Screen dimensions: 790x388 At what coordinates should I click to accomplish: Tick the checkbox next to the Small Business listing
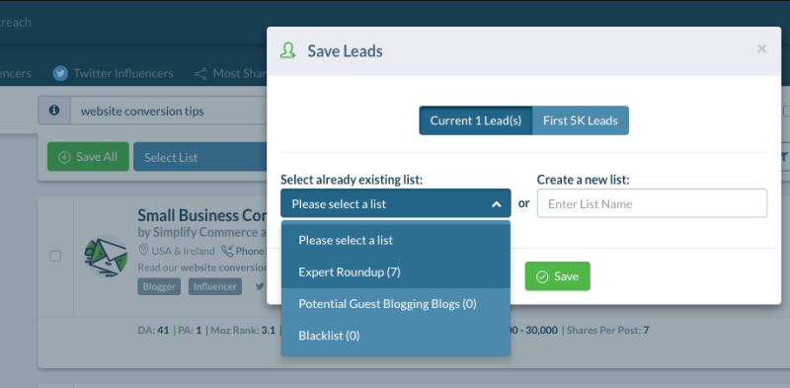pos(55,256)
